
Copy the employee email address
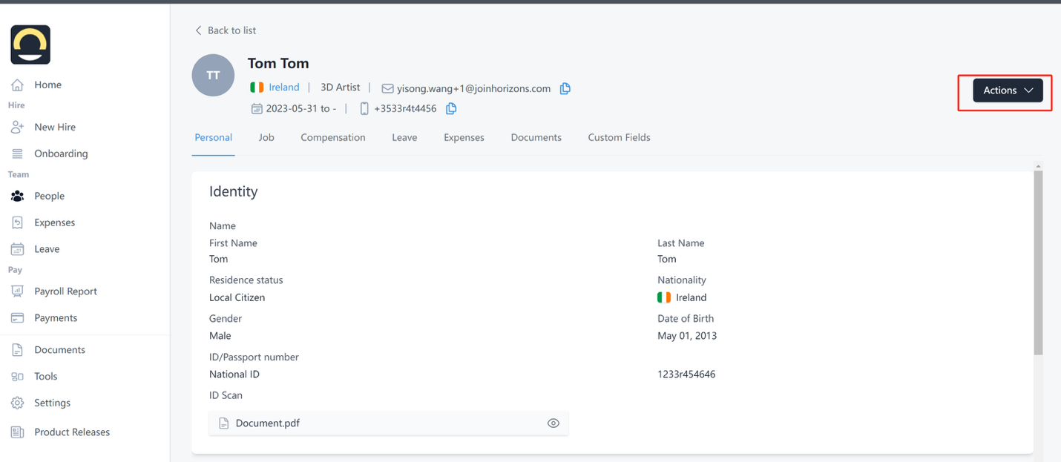[565, 89]
